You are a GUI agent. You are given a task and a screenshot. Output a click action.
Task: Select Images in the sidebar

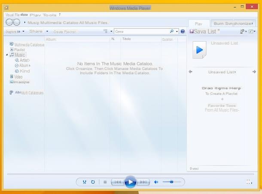[20, 82]
